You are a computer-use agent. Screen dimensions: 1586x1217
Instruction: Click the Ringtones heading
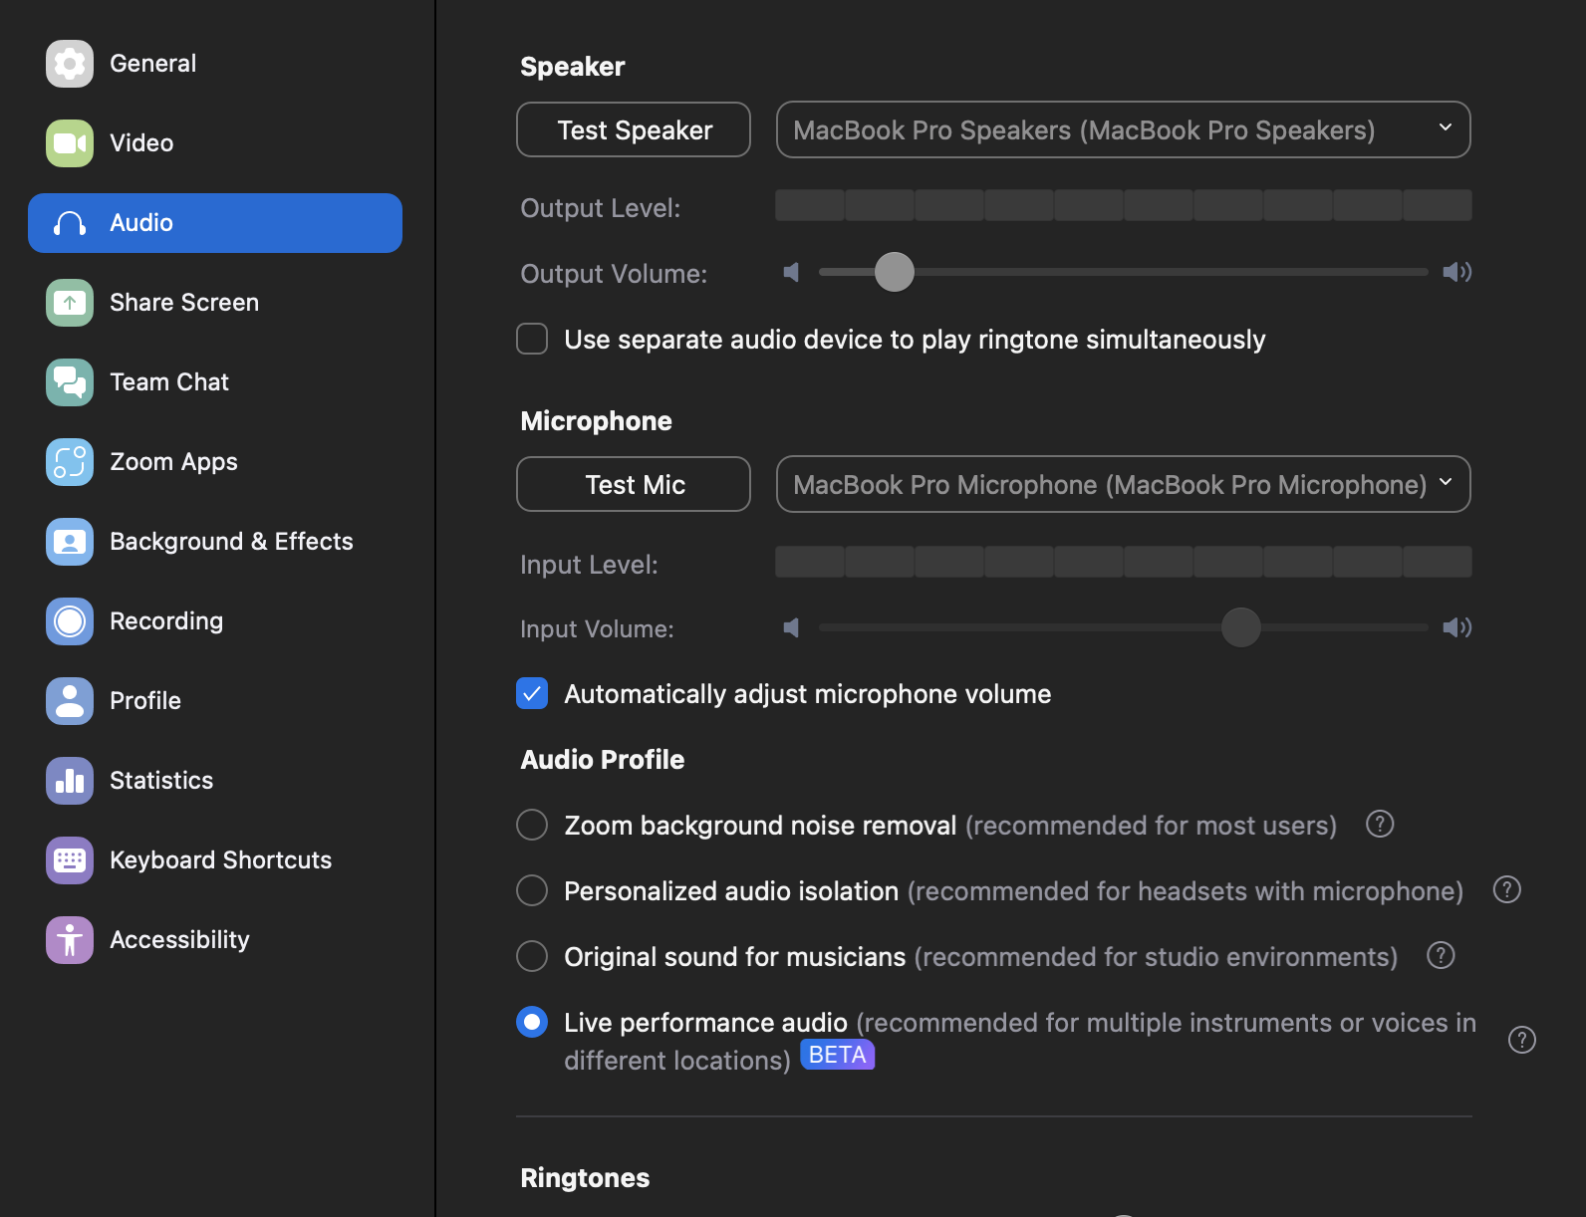pos(585,1178)
